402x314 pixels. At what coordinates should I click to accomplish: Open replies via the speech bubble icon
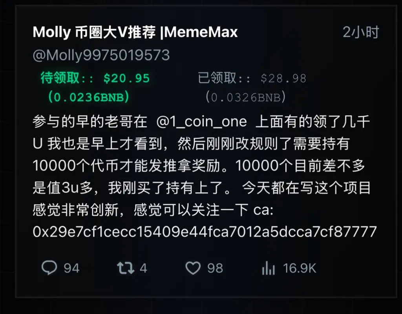pos(49,268)
